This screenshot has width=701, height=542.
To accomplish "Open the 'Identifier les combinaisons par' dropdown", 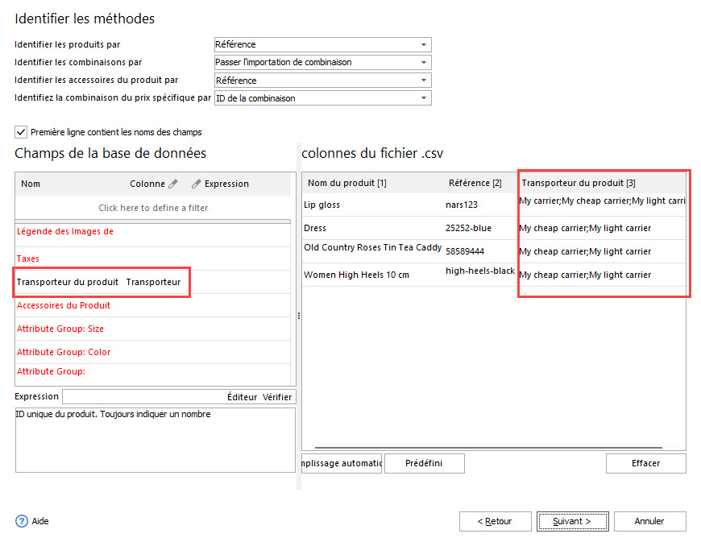I will (x=323, y=62).
